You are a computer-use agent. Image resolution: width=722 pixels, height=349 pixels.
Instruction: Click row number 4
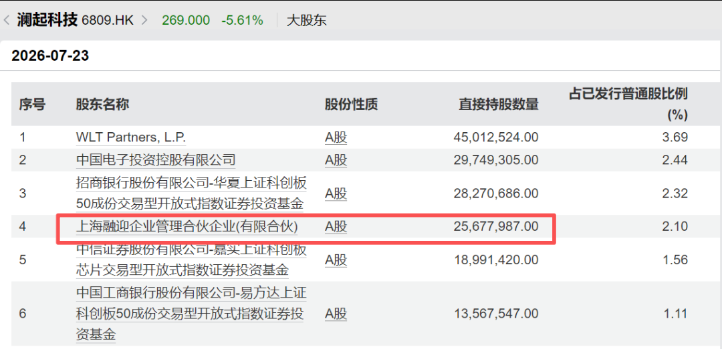point(23,227)
